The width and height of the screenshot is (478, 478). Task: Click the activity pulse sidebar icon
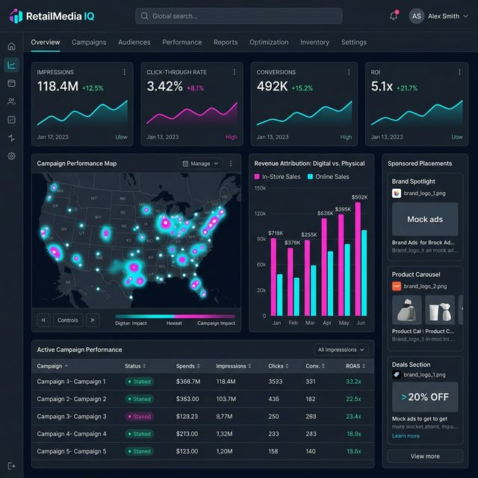coord(12,137)
